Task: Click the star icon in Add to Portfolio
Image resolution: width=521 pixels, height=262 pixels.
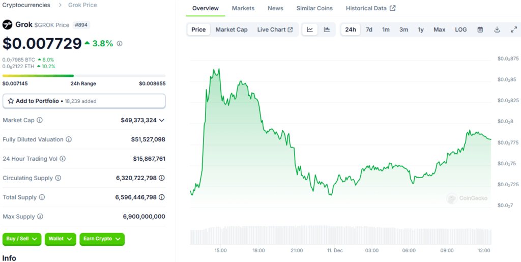Action: tap(11, 101)
